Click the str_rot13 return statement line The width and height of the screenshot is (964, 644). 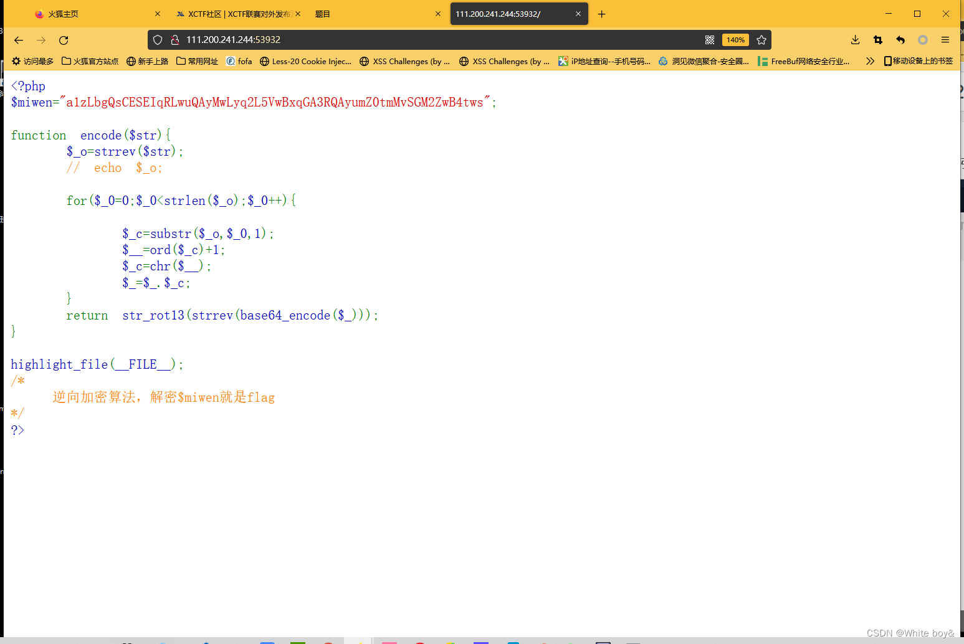point(222,315)
